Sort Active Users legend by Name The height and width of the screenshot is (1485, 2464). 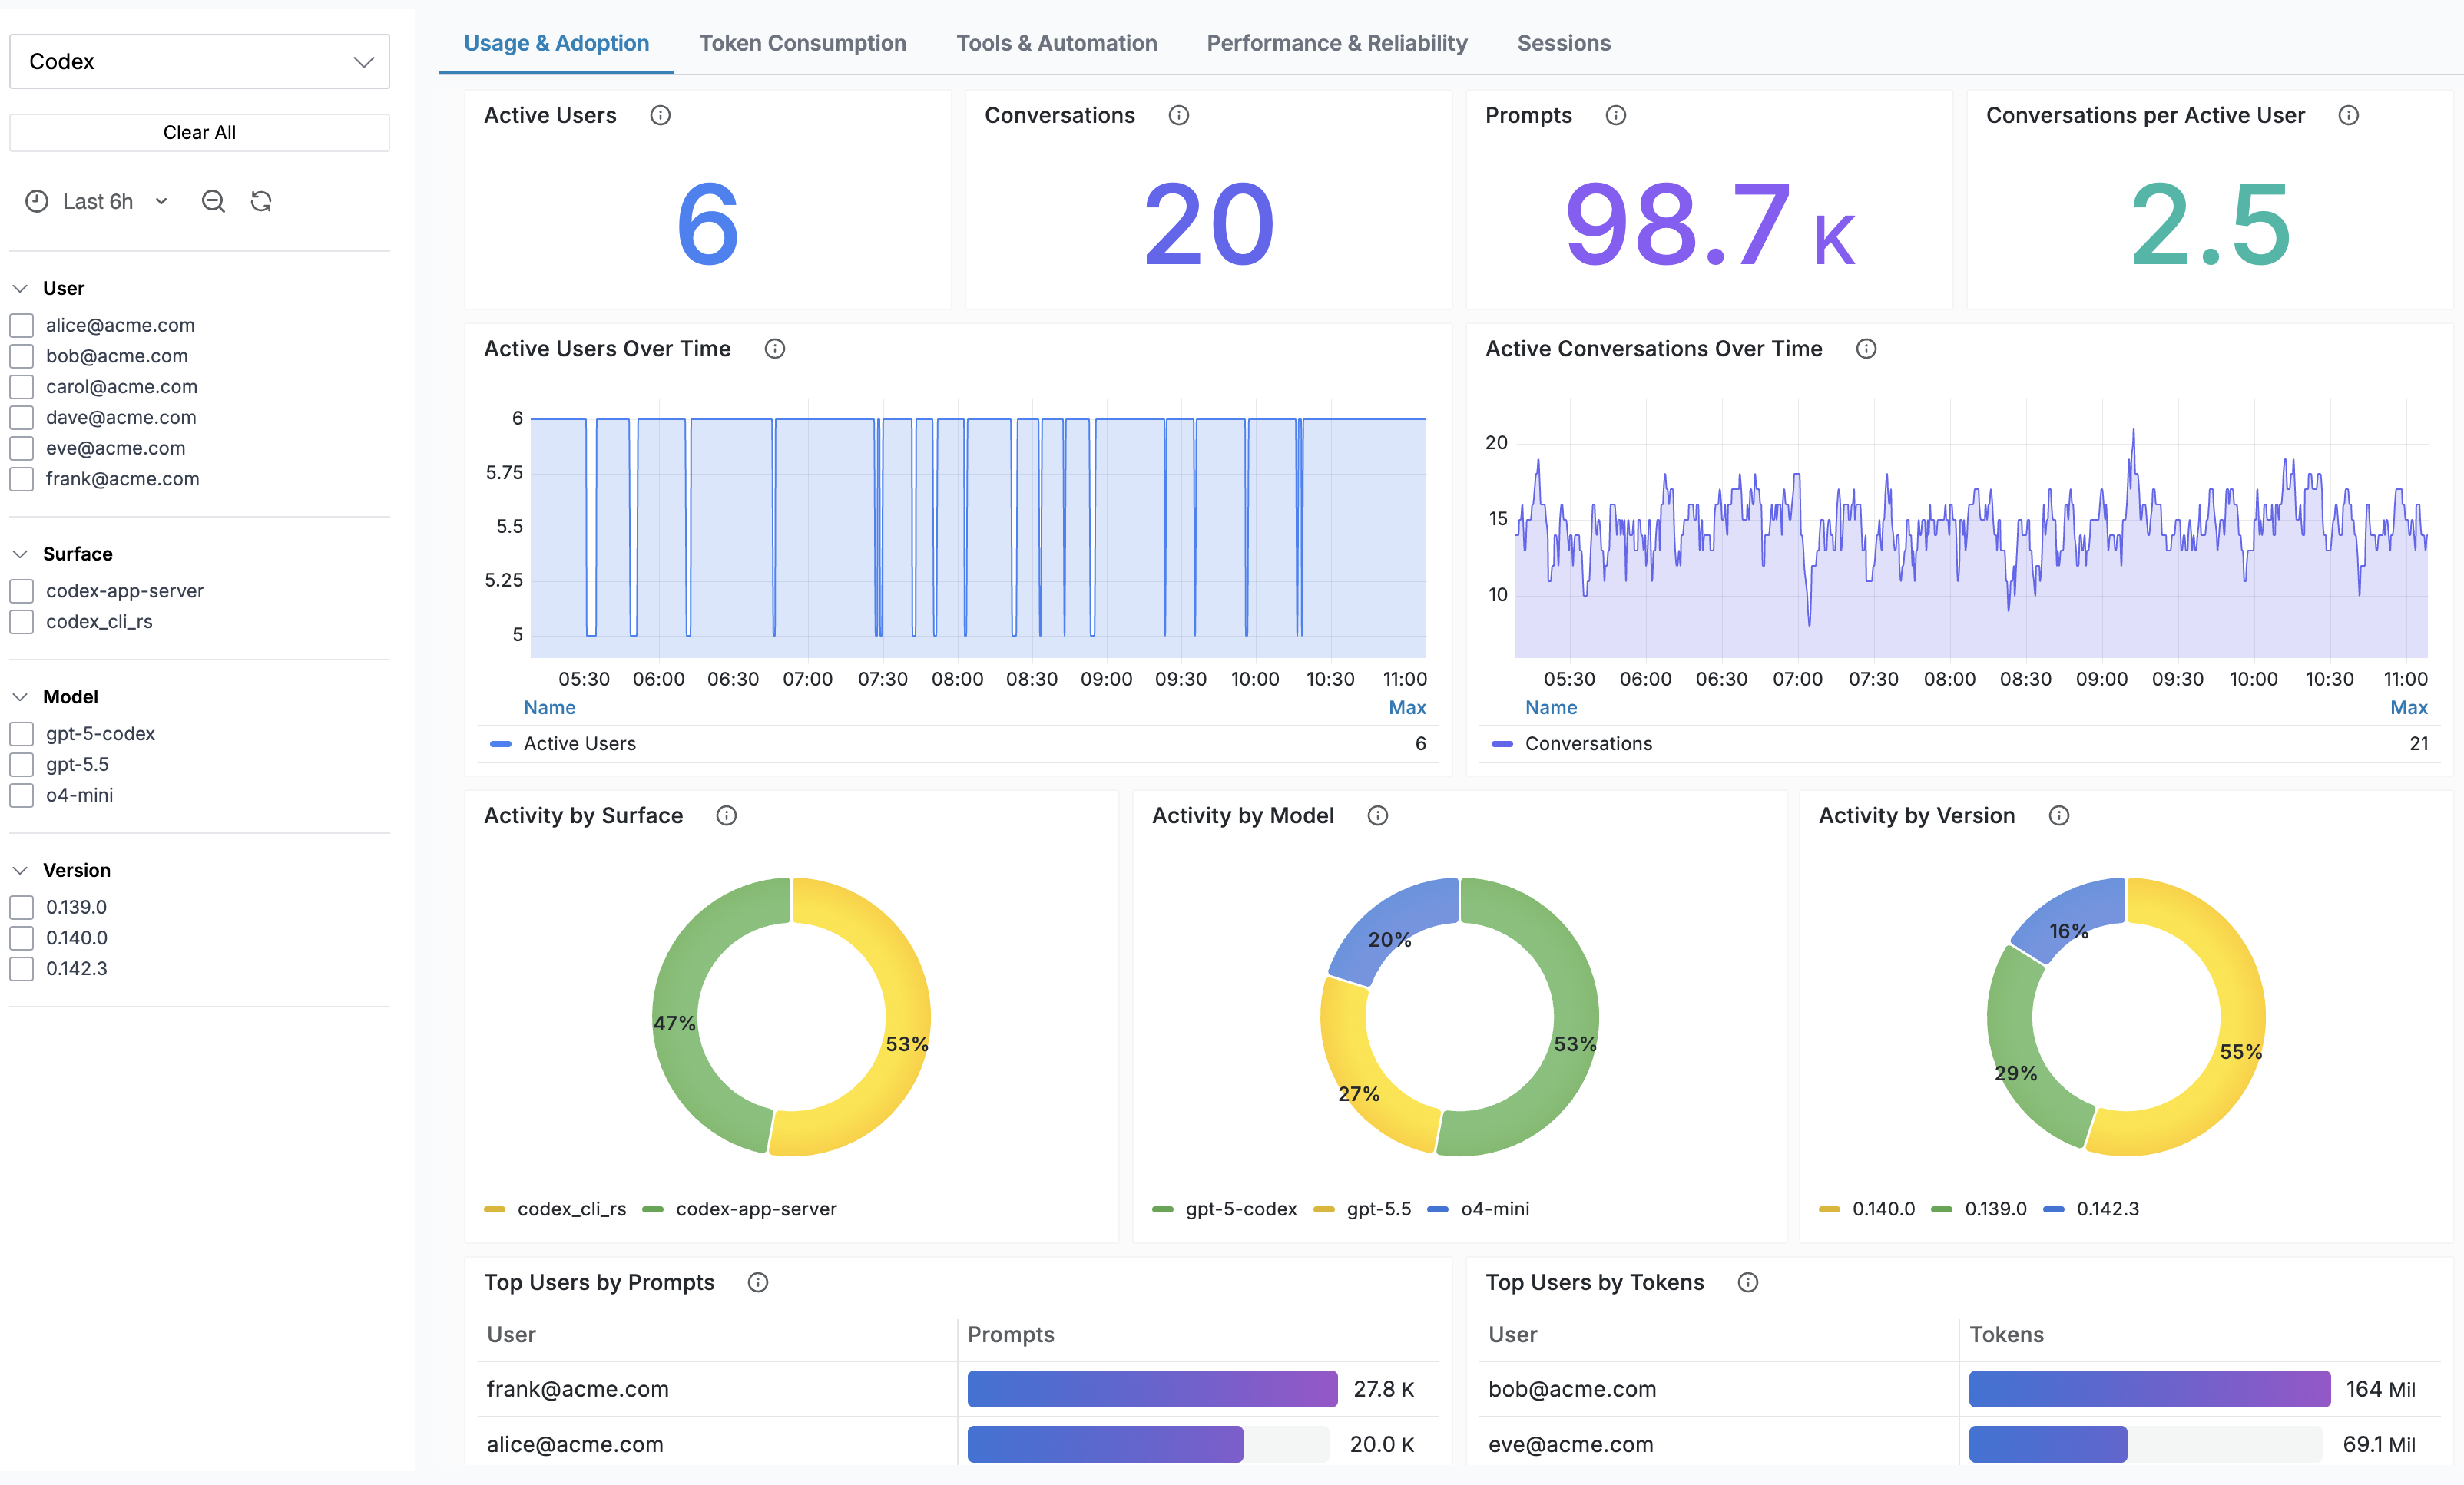coord(549,707)
